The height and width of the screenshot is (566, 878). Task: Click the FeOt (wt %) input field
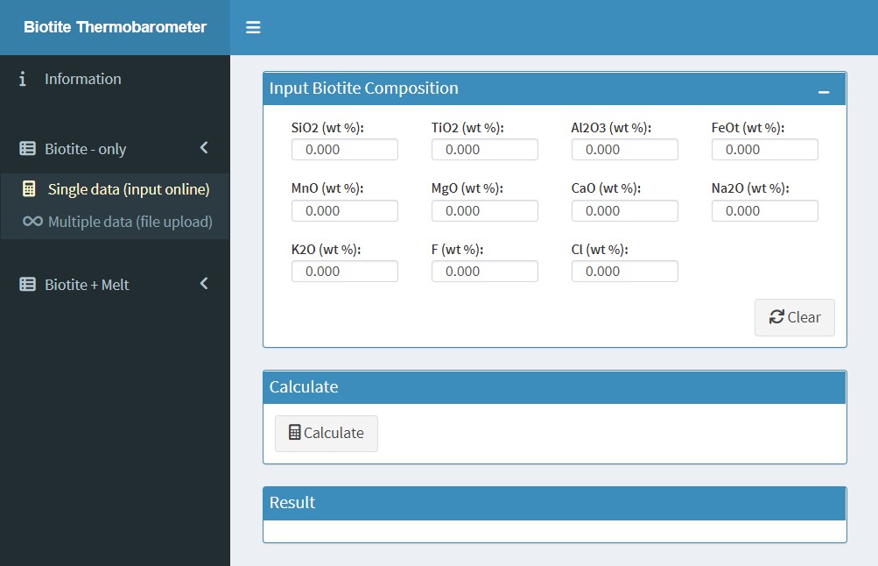coord(764,150)
